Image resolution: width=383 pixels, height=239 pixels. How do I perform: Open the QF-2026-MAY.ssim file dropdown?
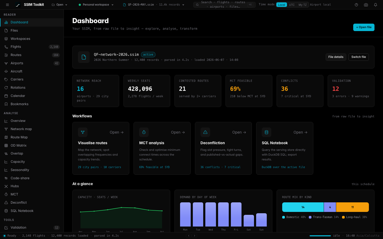(x=154, y=5)
